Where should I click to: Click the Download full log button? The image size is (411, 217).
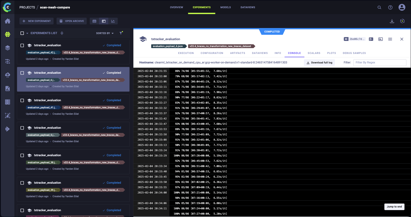pos(319,63)
